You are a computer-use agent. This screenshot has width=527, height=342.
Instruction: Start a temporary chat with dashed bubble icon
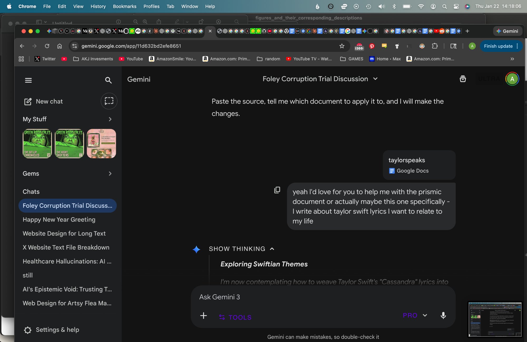109,101
